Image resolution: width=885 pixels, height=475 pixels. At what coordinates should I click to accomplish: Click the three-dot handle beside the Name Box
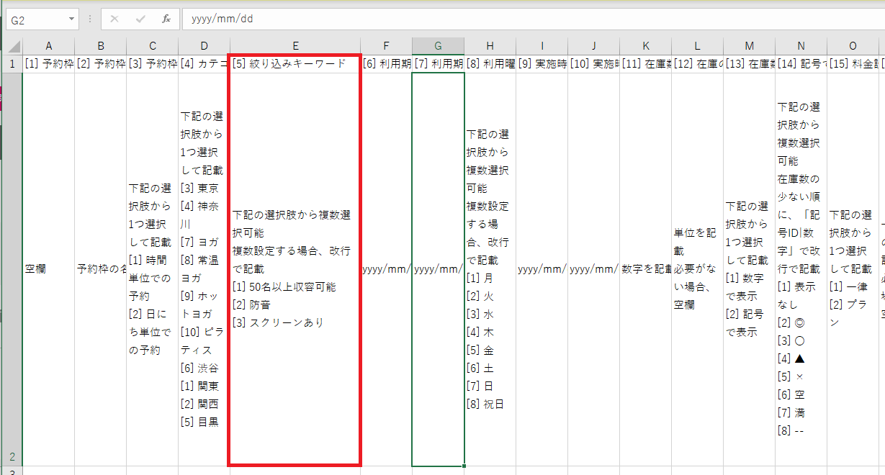(x=89, y=19)
